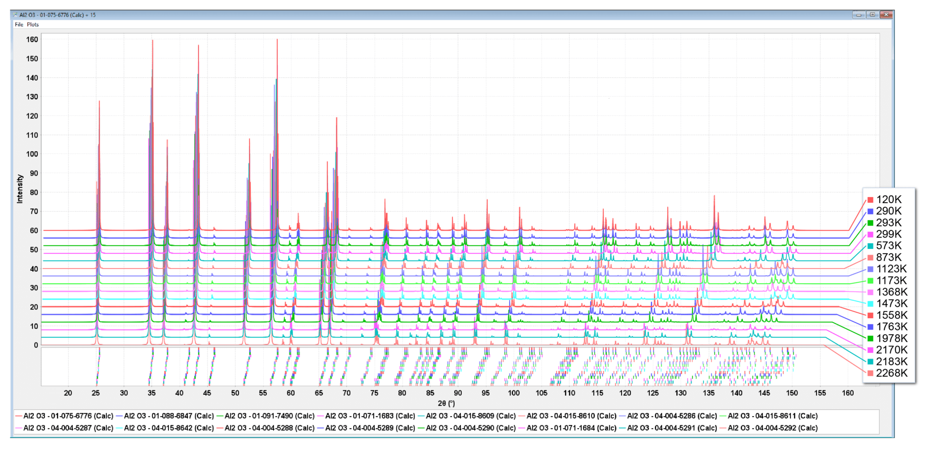932x452 pixels.
Task: Click the teal 573K legend swatch
Action: 870,246
